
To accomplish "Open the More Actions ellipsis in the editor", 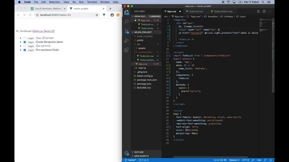I will (270, 11).
